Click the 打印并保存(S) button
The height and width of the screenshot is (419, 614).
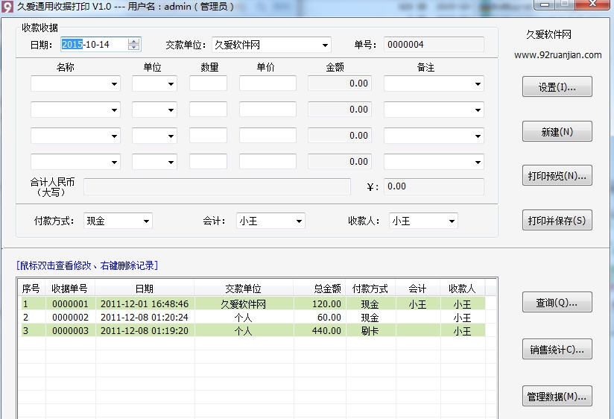(557, 220)
